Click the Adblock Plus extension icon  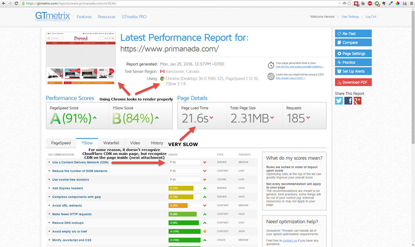coord(370,3)
